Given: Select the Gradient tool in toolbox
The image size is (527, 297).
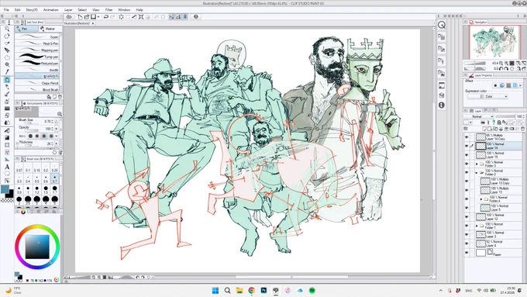Looking at the screenshot, I should coord(7,137).
